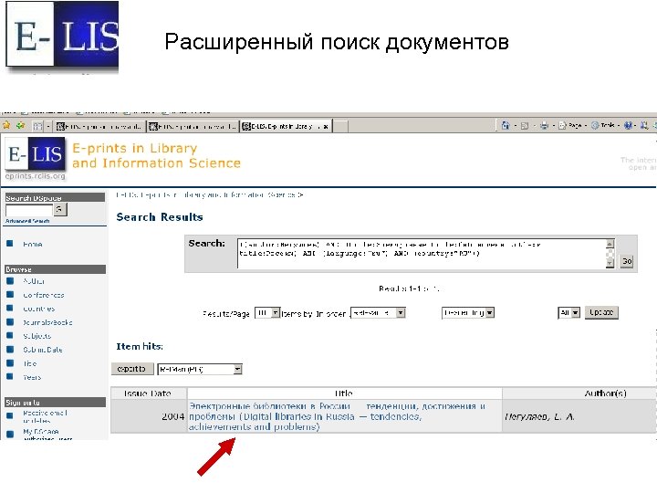Click inside the Search query text area
Viewport: 657px width, 493px height.
point(422,254)
